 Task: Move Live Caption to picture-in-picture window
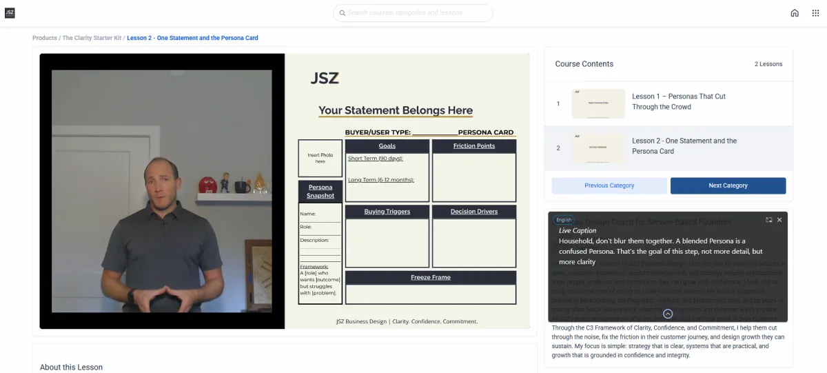click(768, 220)
